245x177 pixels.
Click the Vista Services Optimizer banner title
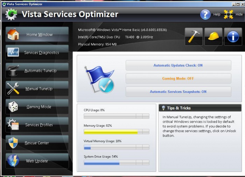pos(70,14)
